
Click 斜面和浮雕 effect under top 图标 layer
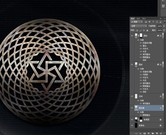(x=147, y=43)
